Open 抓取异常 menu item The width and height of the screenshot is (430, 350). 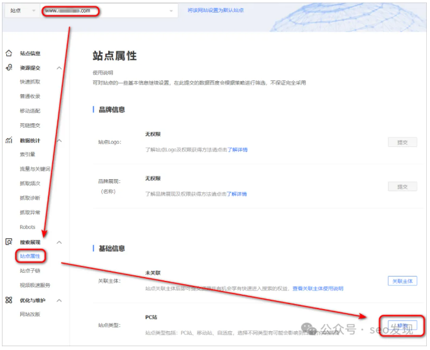tap(30, 212)
